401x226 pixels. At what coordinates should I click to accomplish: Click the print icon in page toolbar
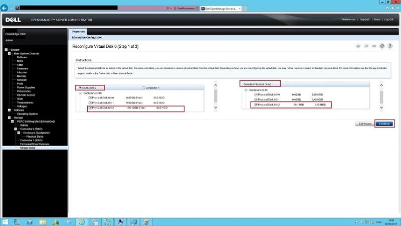(x=358, y=46)
